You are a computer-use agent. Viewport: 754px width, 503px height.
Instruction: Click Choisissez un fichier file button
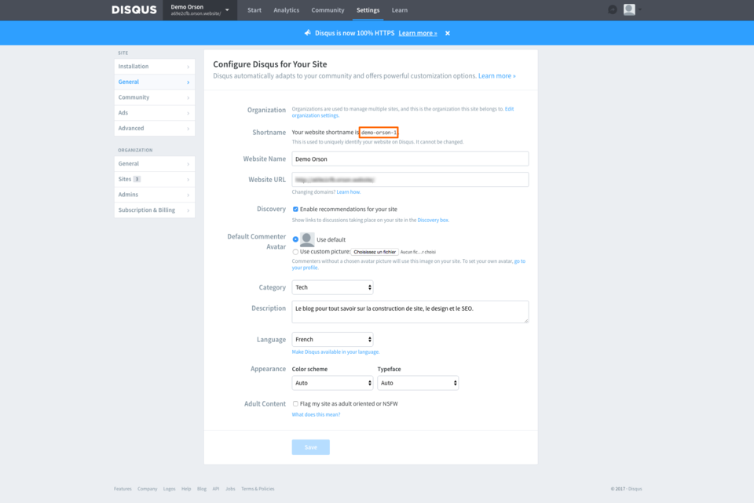click(375, 252)
